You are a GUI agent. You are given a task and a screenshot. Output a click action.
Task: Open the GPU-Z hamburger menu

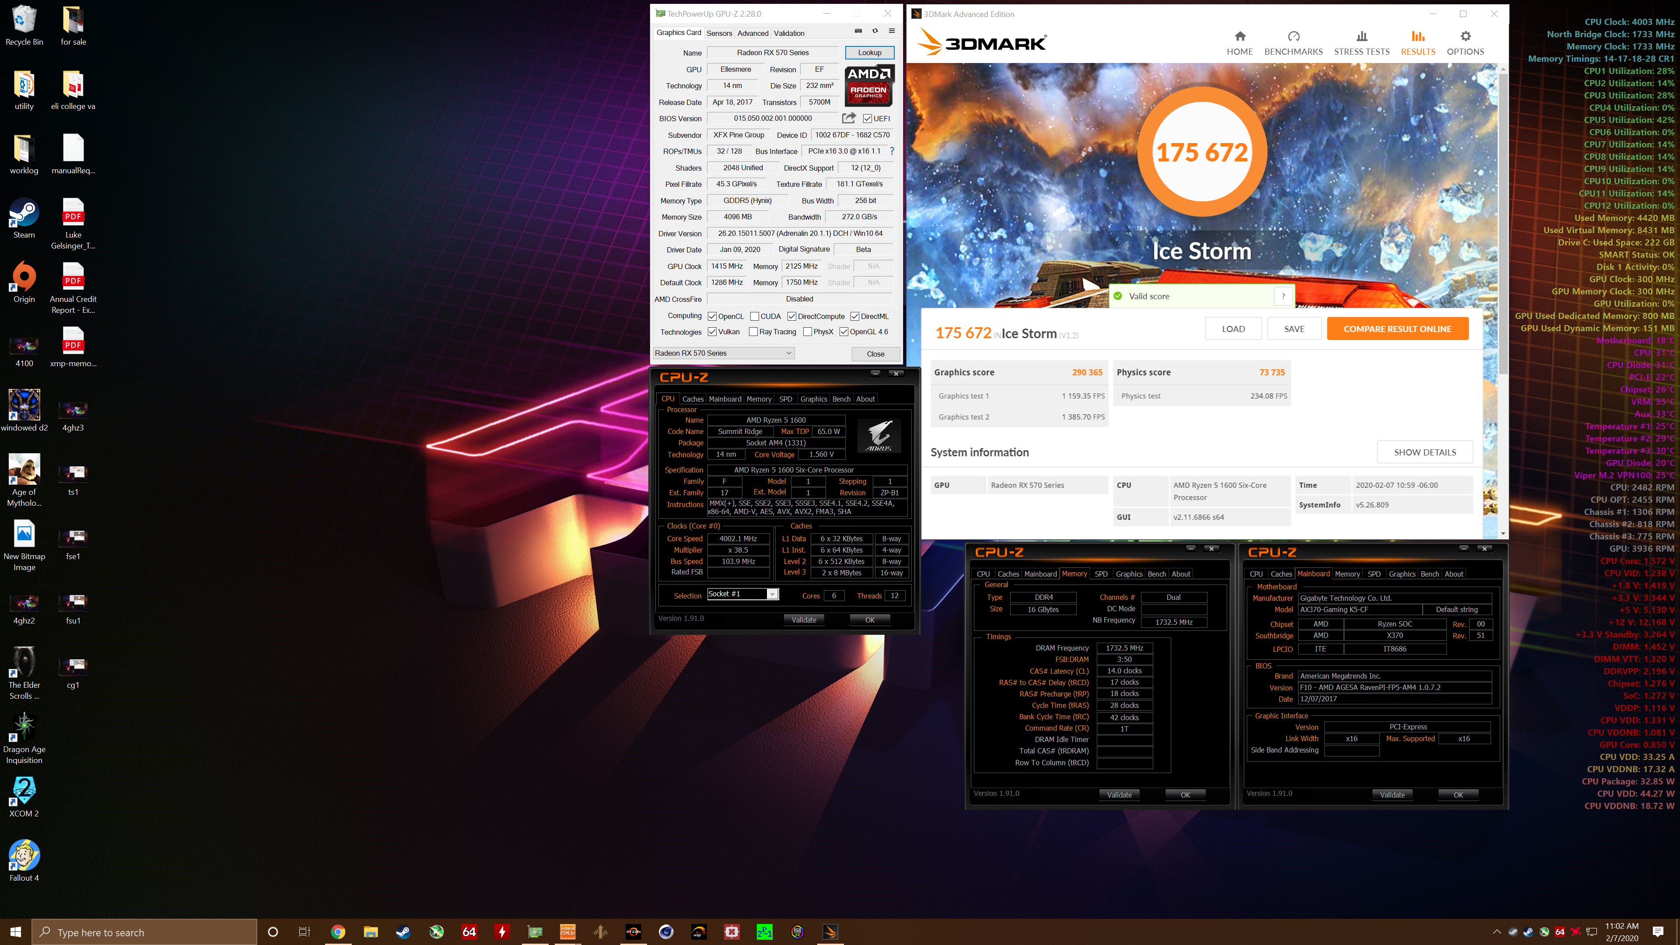[x=892, y=31]
